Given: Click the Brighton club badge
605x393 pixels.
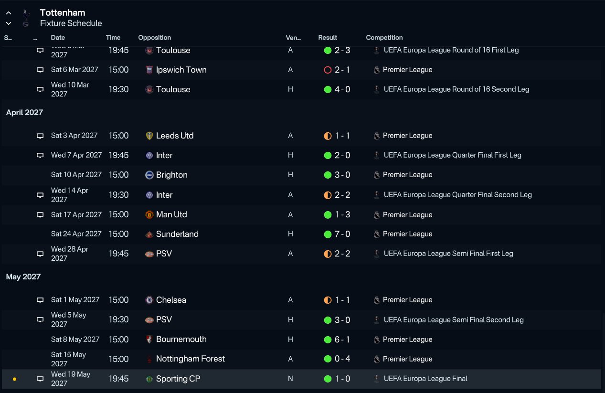Looking at the screenshot, I should pyautogui.click(x=149, y=175).
